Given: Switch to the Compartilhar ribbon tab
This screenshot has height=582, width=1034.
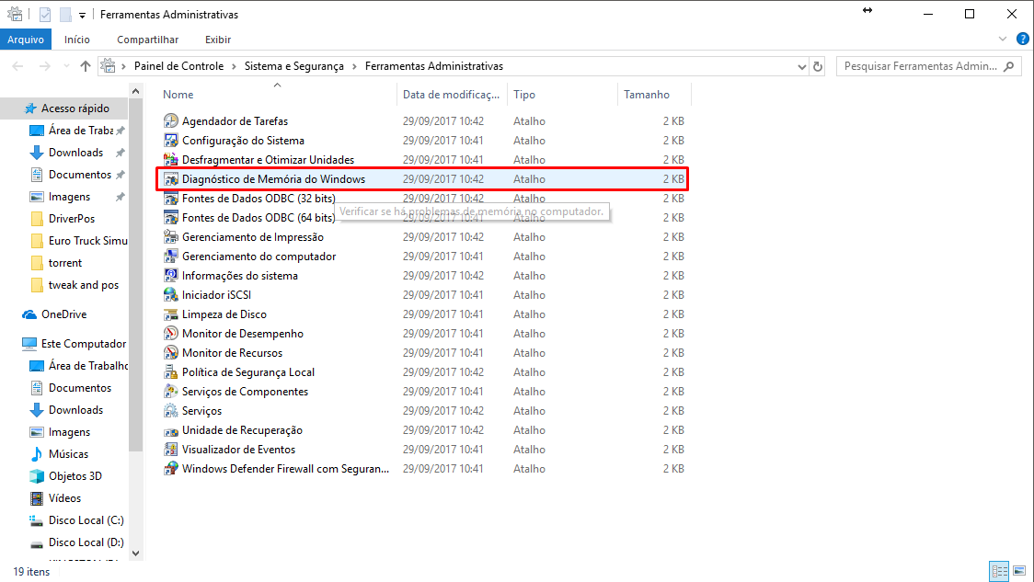Looking at the screenshot, I should pyautogui.click(x=148, y=40).
